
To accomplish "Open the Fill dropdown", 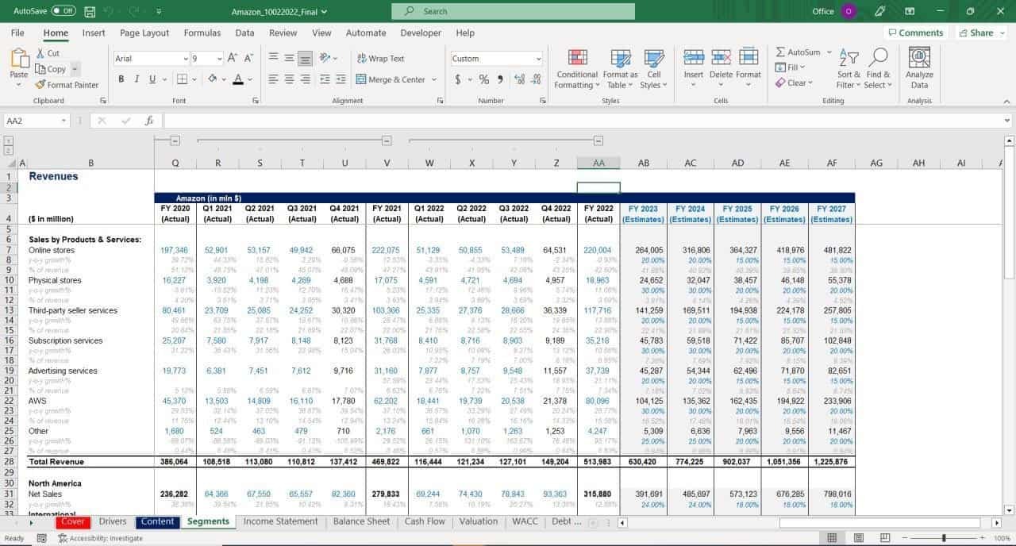I will 790,67.
